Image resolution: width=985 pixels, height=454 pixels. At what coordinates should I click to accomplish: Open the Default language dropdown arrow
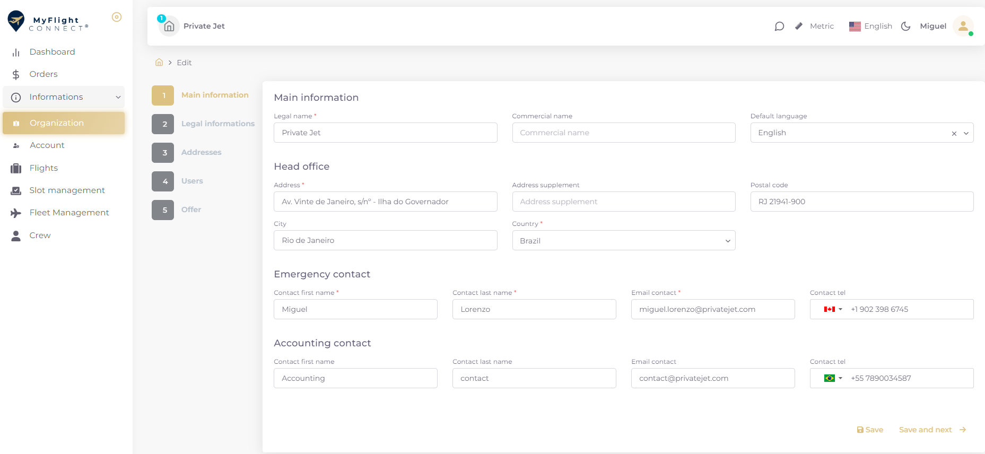[x=966, y=133]
